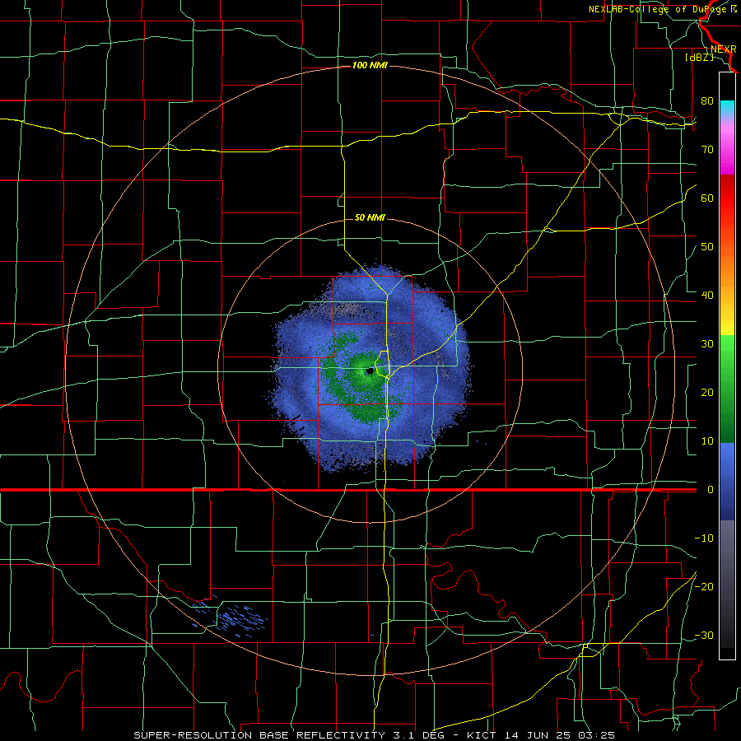Click the NEXR label above the scale
The image size is (741, 741).
pyautogui.click(x=723, y=49)
